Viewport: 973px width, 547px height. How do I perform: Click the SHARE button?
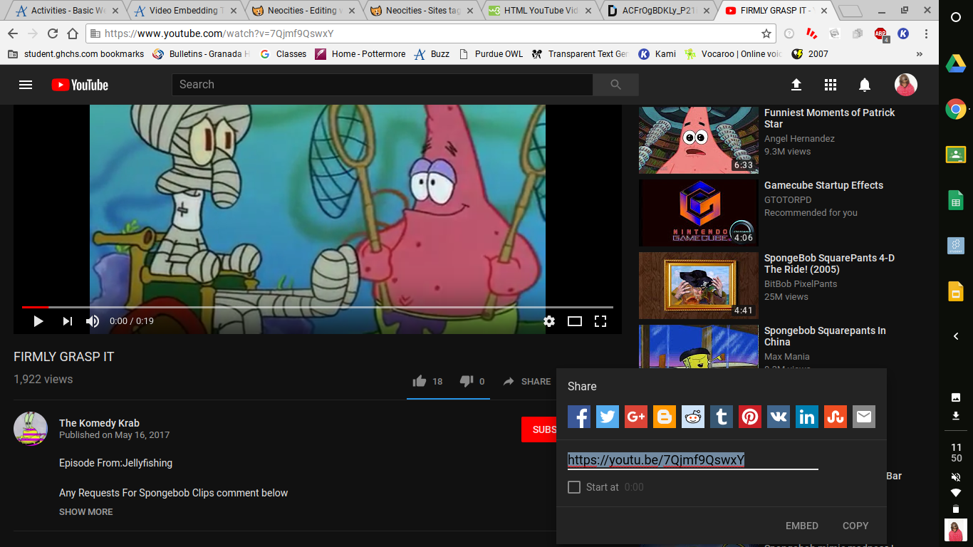point(527,382)
